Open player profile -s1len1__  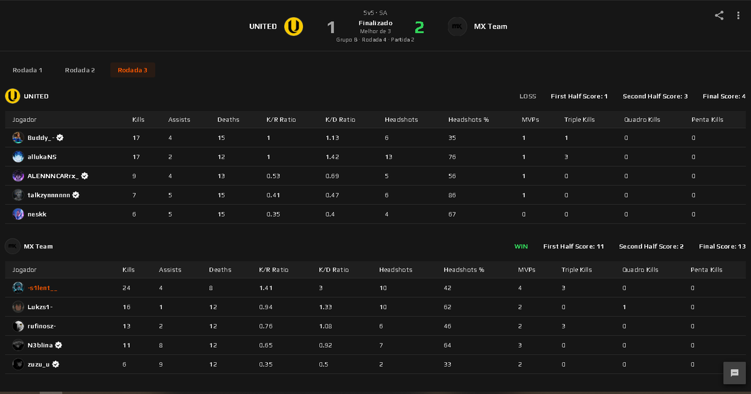pos(43,288)
